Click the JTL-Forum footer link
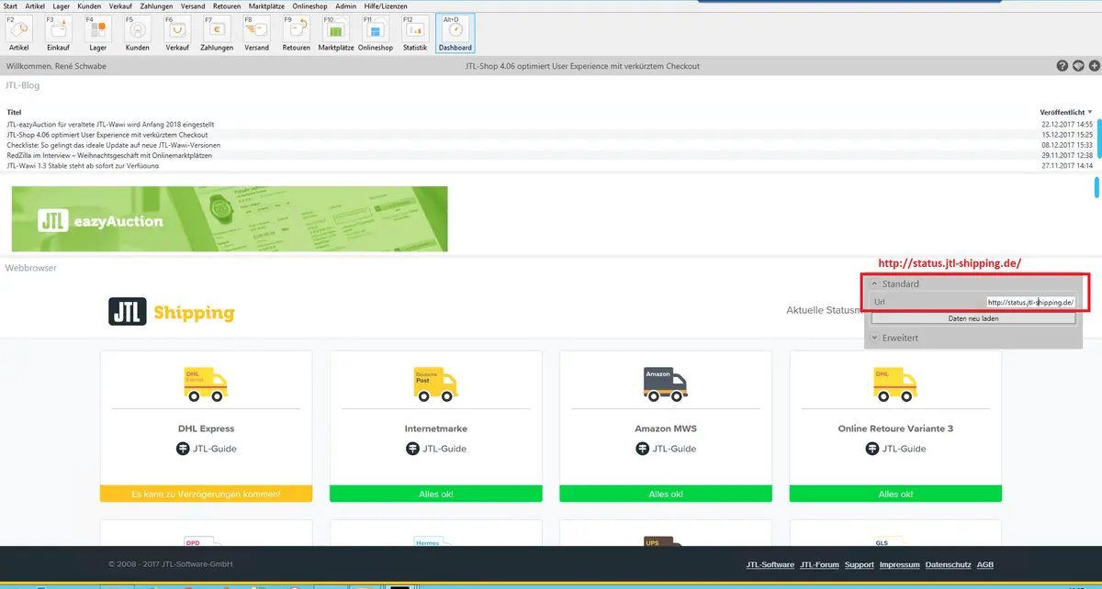Image resolution: width=1102 pixels, height=589 pixels. [x=819, y=564]
